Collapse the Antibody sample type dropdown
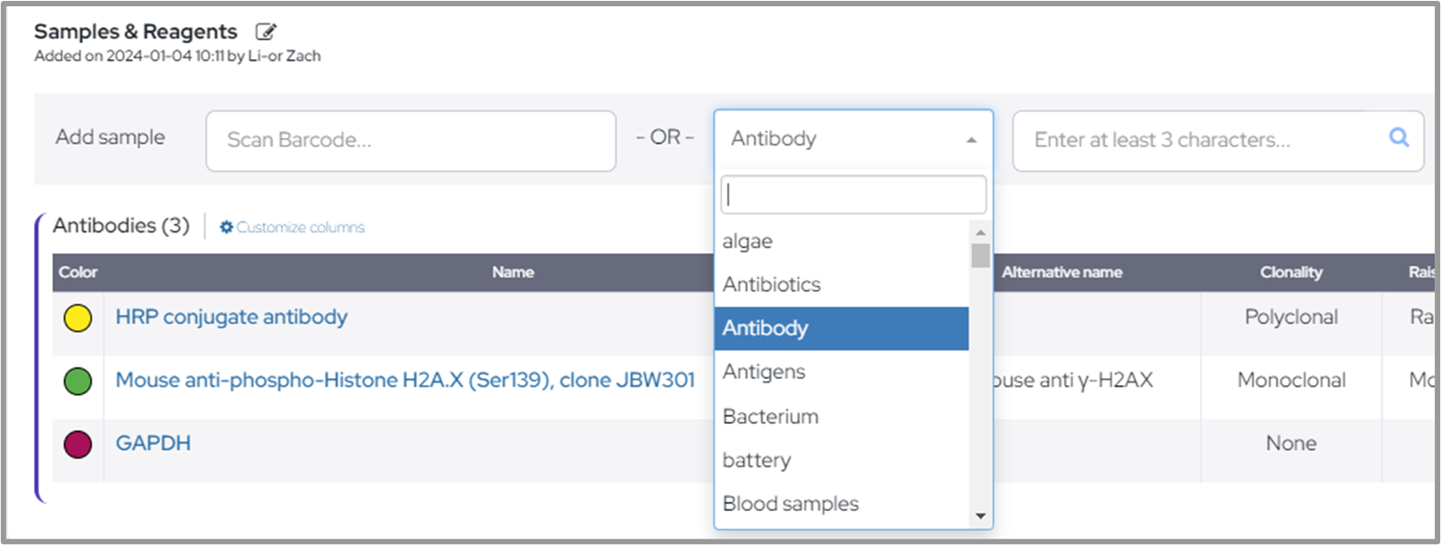 971,140
